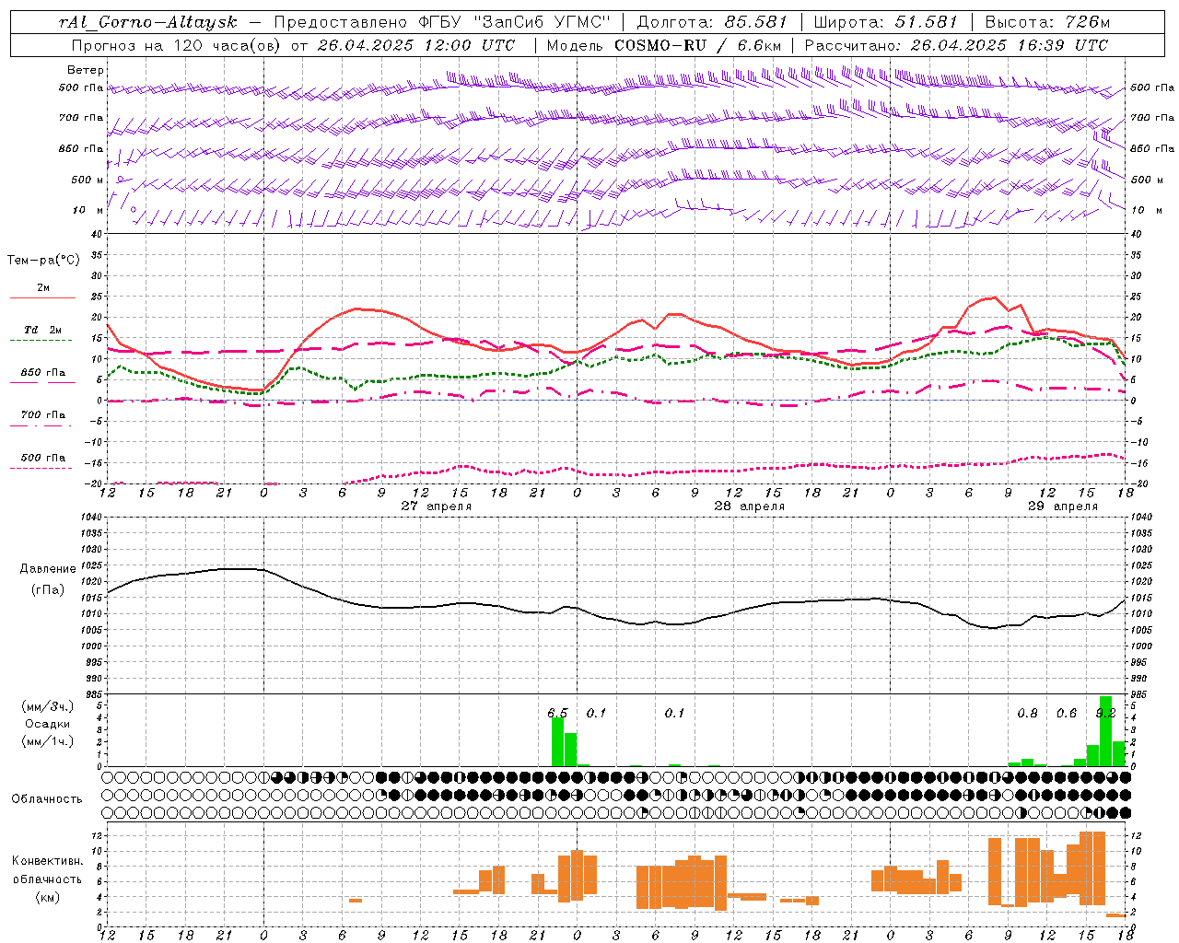Click the 0.8 precipitation total value
Image resolution: width=1179 pixels, height=943 pixels.
click(1027, 713)
